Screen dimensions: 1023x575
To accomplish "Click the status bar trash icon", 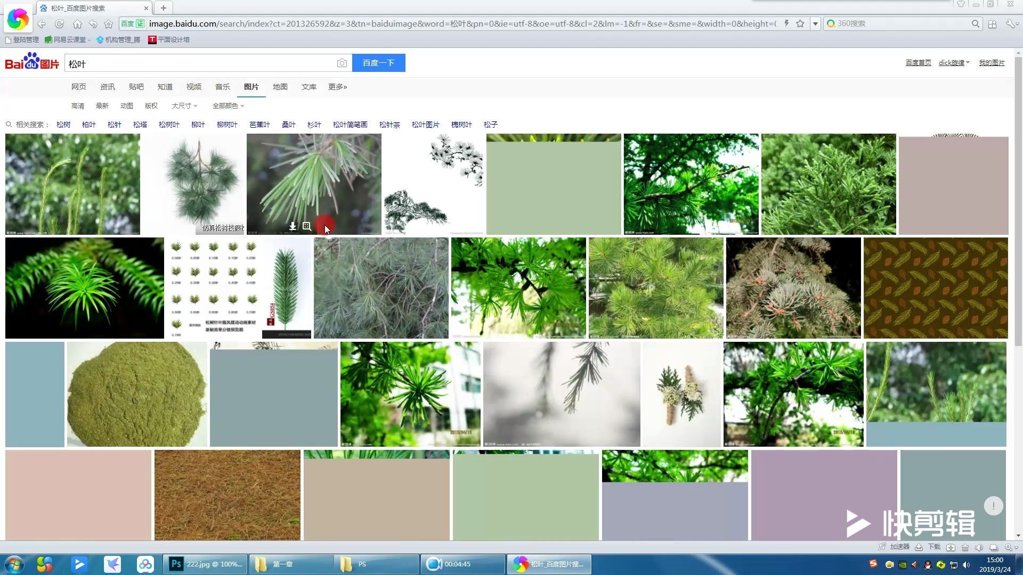I will coord(965,547).
